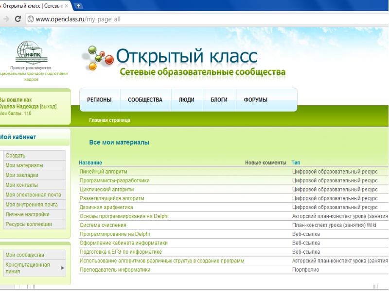
Task: Open Мои закладки in the sidebar
Action: [21, 175]
